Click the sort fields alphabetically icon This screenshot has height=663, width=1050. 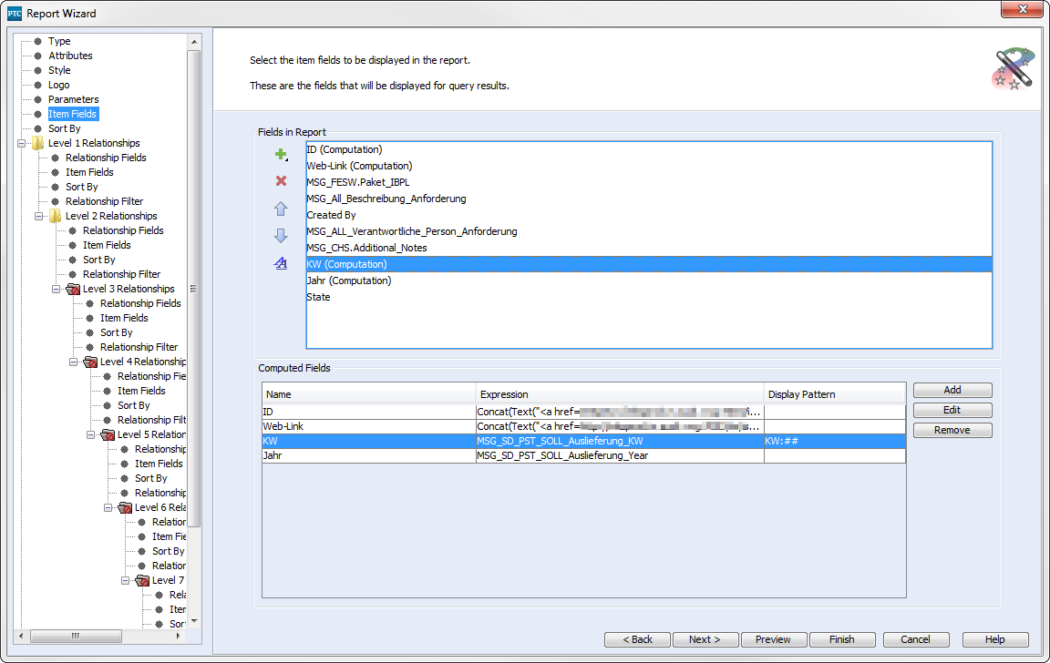(281, 263)
